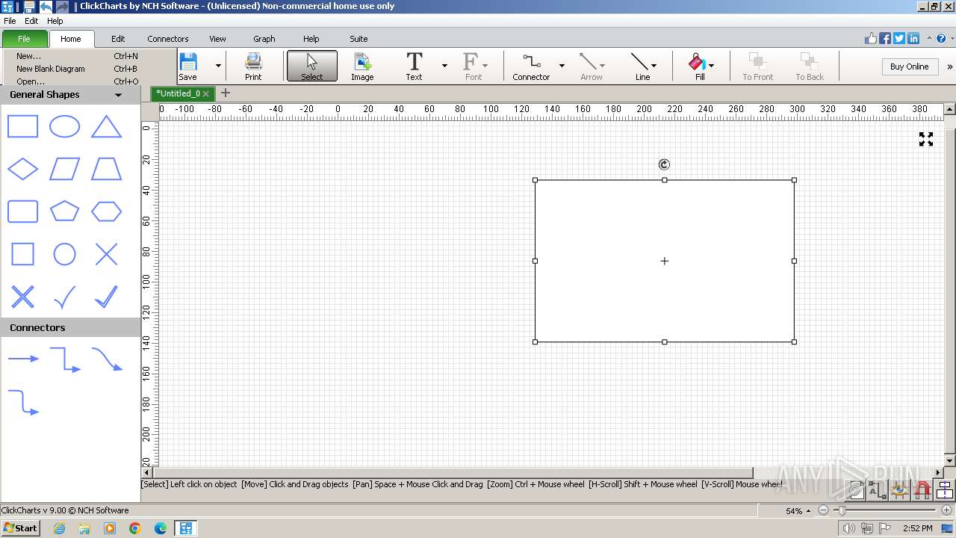Open the Help menu in the menu bar
The height and width of the screenshot is (538, 956).
point(55,21)
